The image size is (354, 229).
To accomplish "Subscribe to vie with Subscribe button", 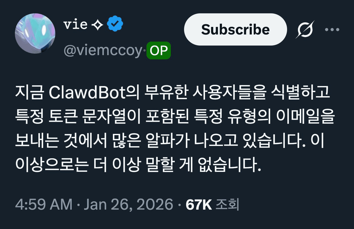I will (x=235, y=29).
